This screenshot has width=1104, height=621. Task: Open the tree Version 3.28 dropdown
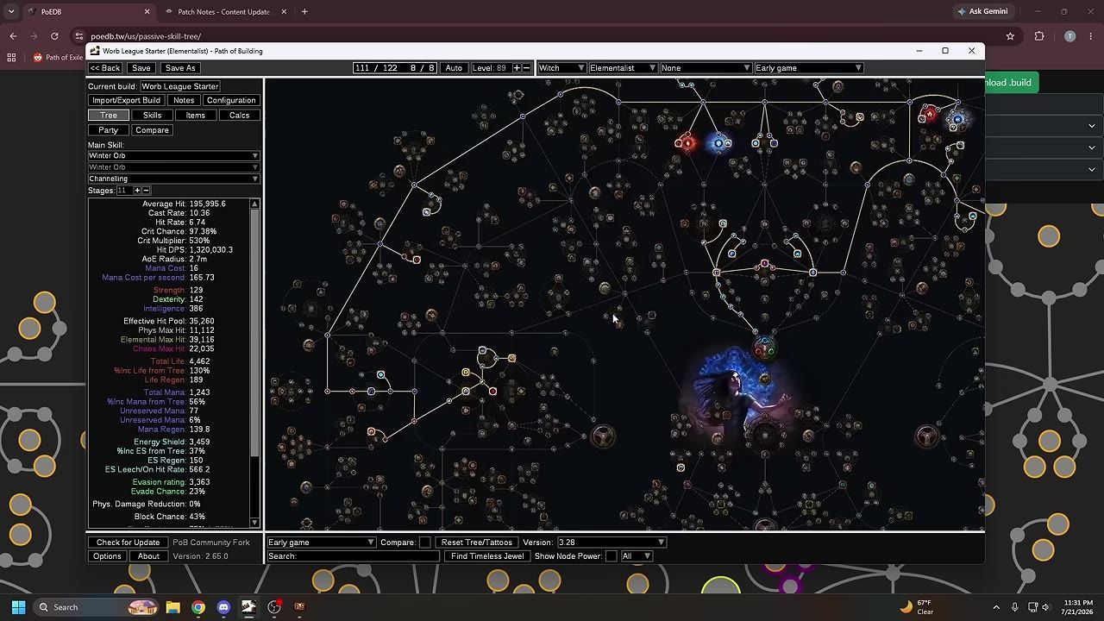click(x=612, y=543)
